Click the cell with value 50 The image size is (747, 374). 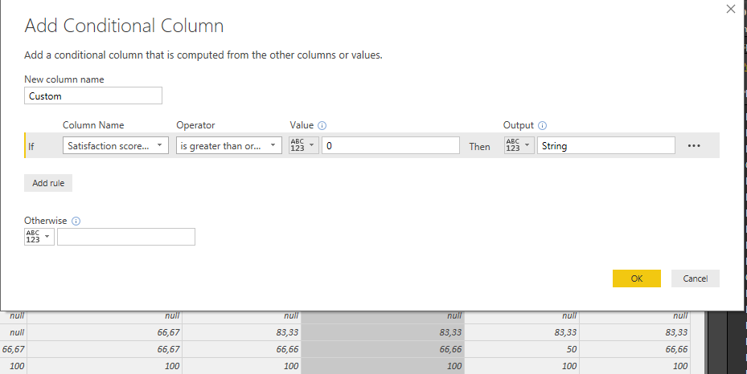coord(522,349)
